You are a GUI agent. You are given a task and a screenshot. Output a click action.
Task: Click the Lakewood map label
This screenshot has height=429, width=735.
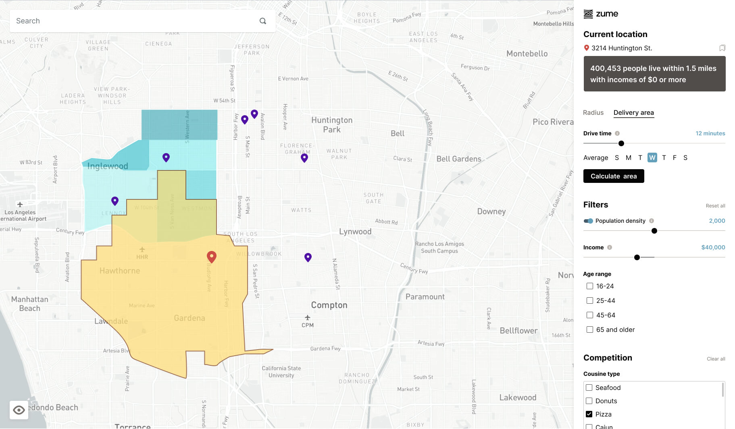[518, 398]
